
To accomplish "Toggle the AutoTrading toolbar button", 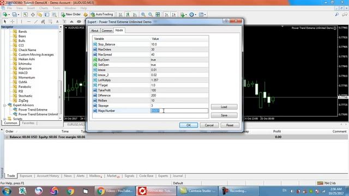I will 102,15.
